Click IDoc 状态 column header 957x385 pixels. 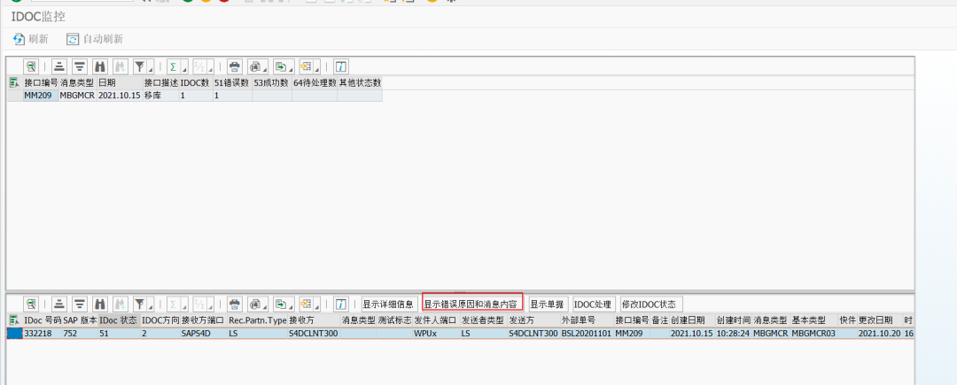[119, 320]
